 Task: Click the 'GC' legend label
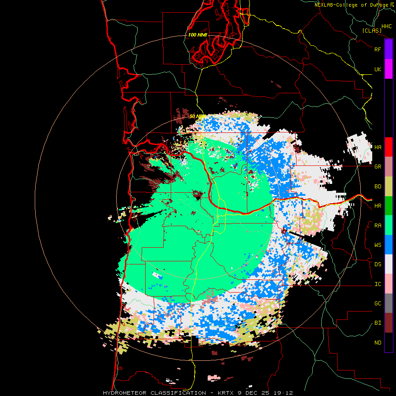click(378, 304)
